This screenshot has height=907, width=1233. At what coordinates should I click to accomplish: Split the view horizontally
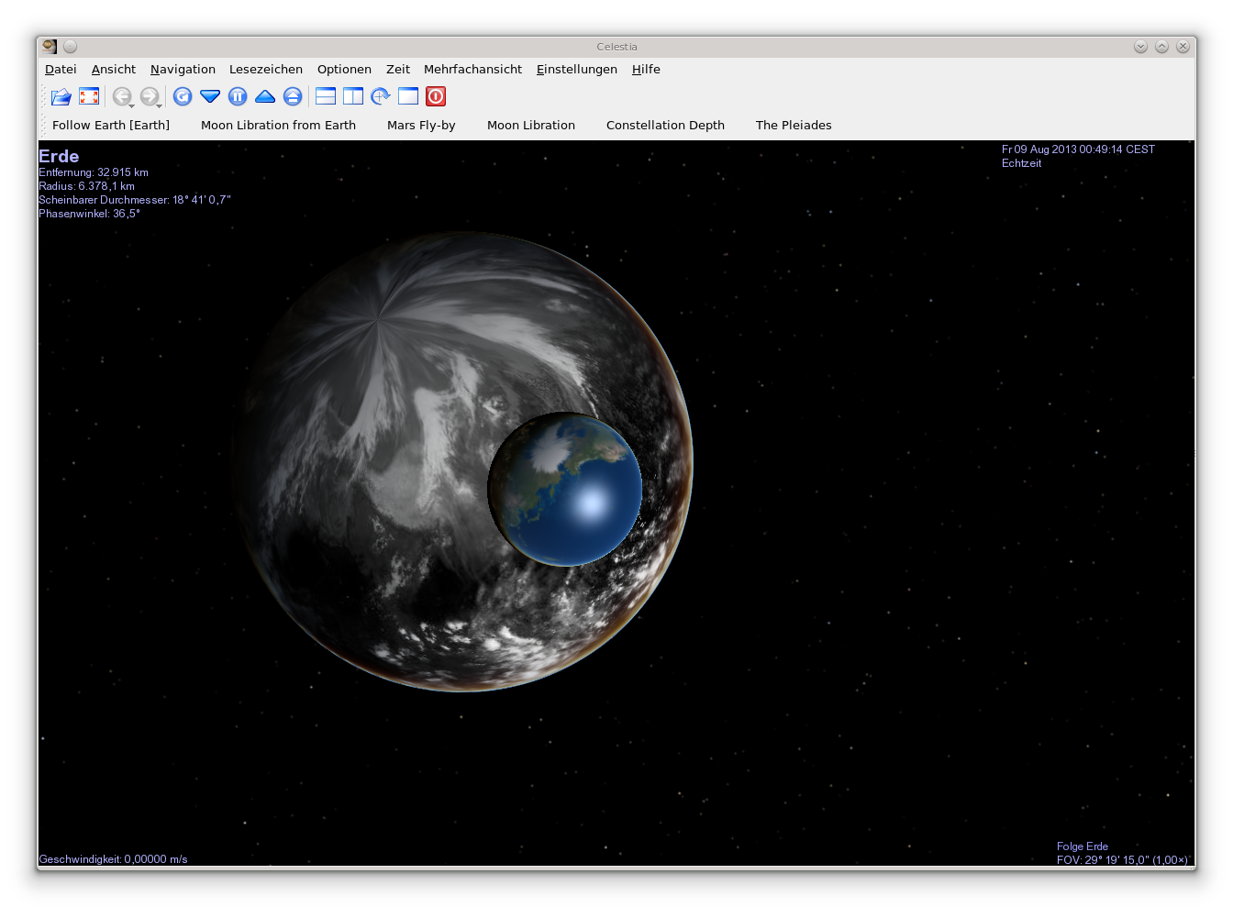[326, 96]
